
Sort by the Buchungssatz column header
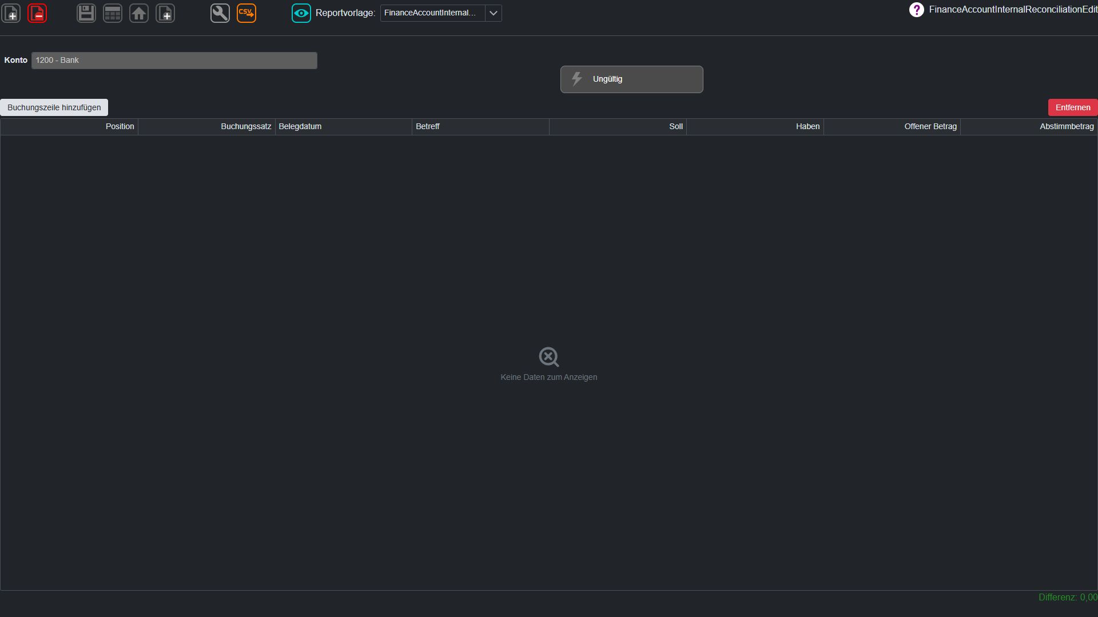coord(206,127)
